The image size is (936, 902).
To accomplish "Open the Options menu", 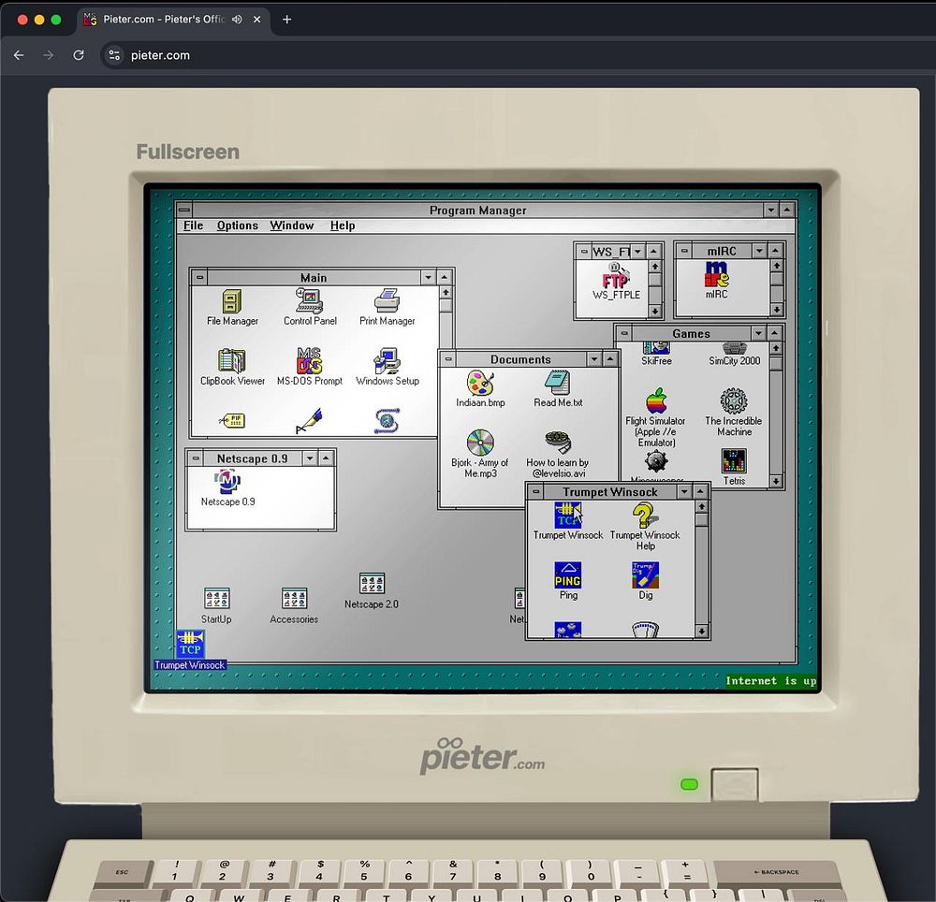I will [x=237, y=225].
